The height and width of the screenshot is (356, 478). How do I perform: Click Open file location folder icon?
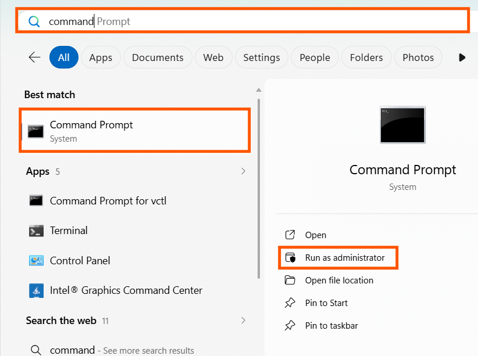pos(290,280)
